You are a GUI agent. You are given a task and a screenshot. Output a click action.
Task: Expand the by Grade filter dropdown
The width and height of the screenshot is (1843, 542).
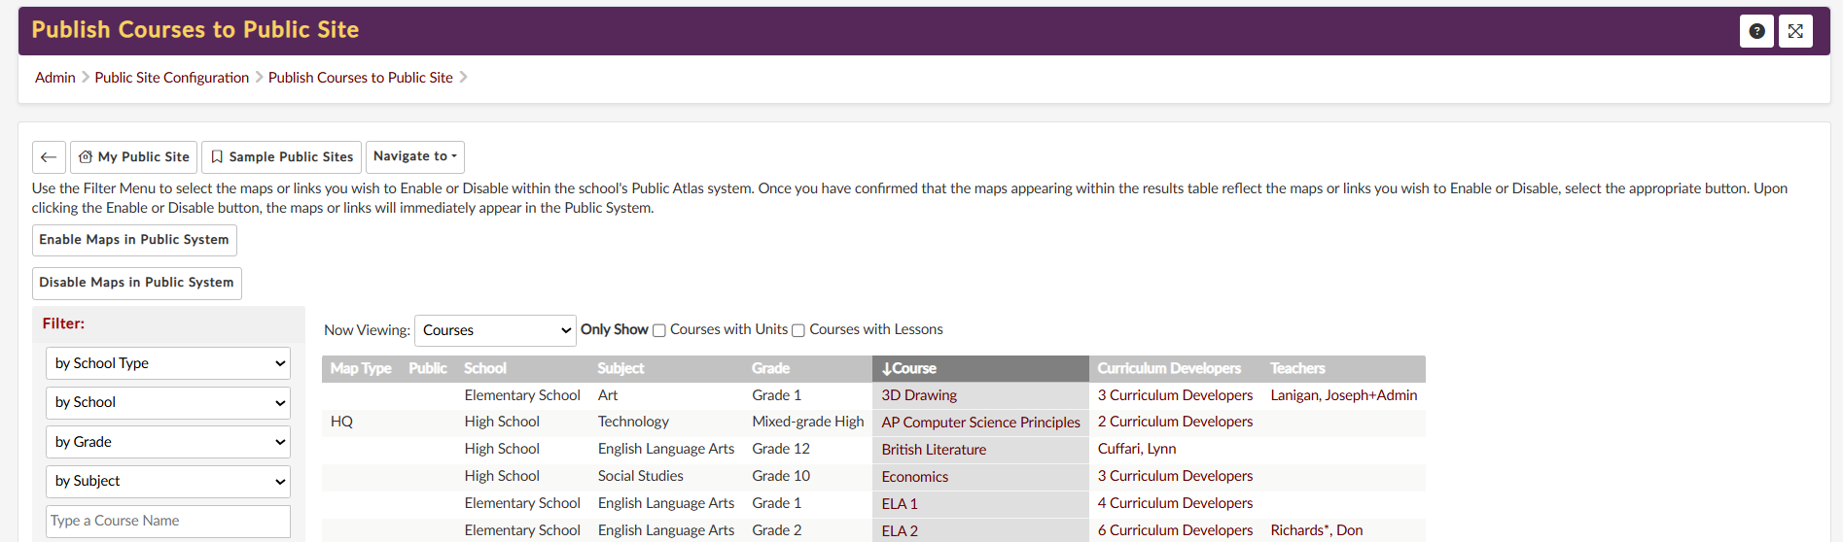tap(168, 442)
